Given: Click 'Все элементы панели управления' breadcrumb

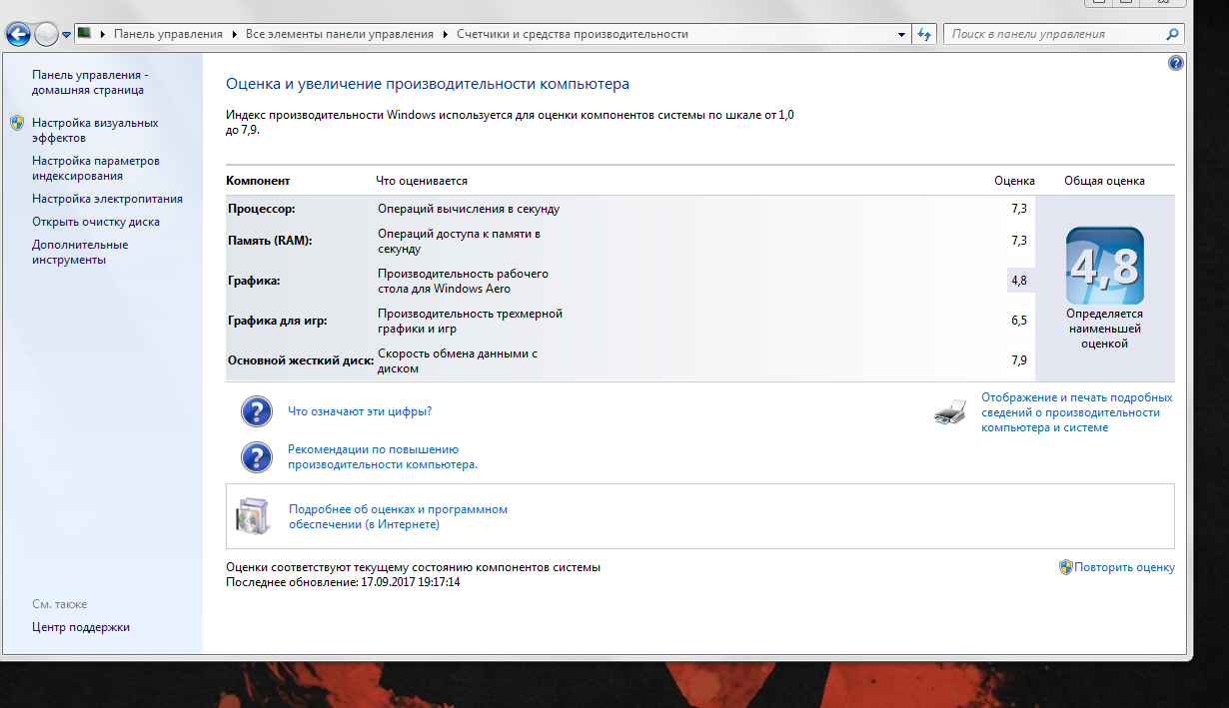Looking at the screenshot, I should pos(340,34).
